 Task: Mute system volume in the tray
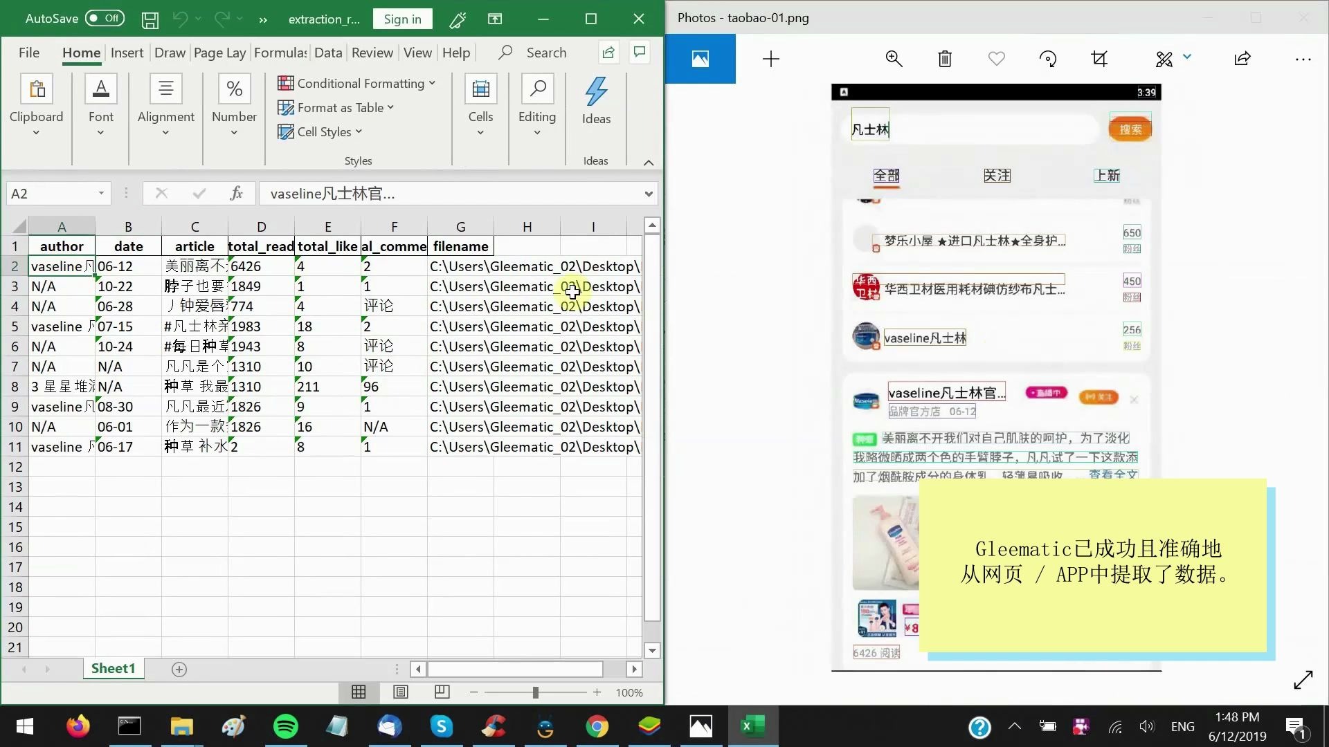coord(1147,726)
